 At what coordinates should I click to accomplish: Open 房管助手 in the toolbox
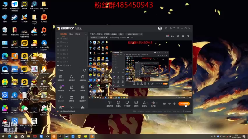click(x=72, y=78)
